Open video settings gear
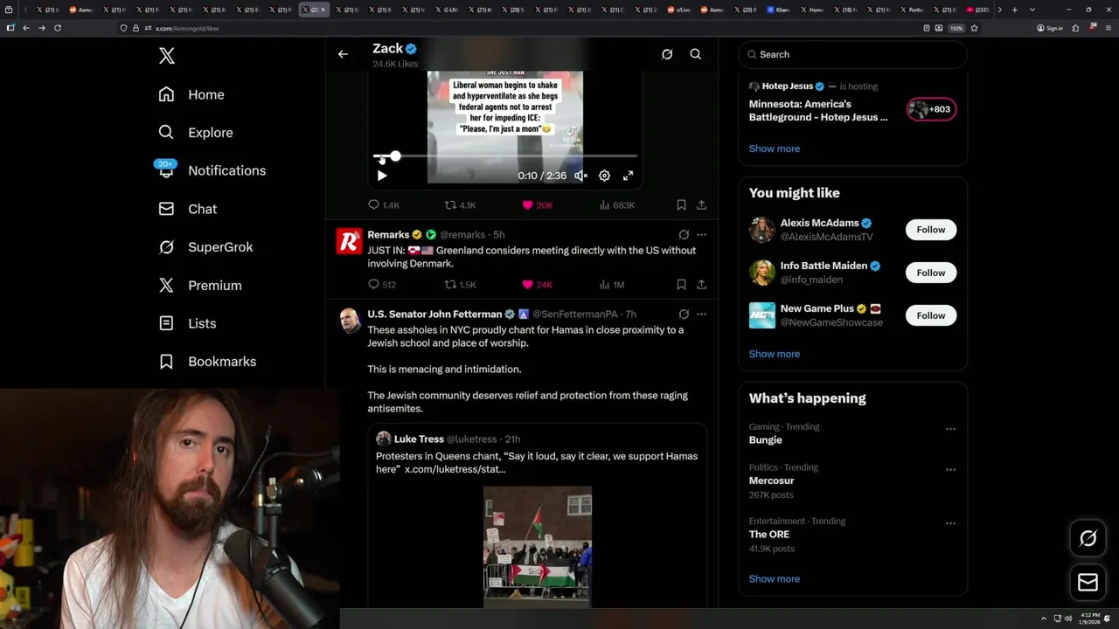This screenshot has height=629, width=1119. pyautogui.click(x=604, y=176)
